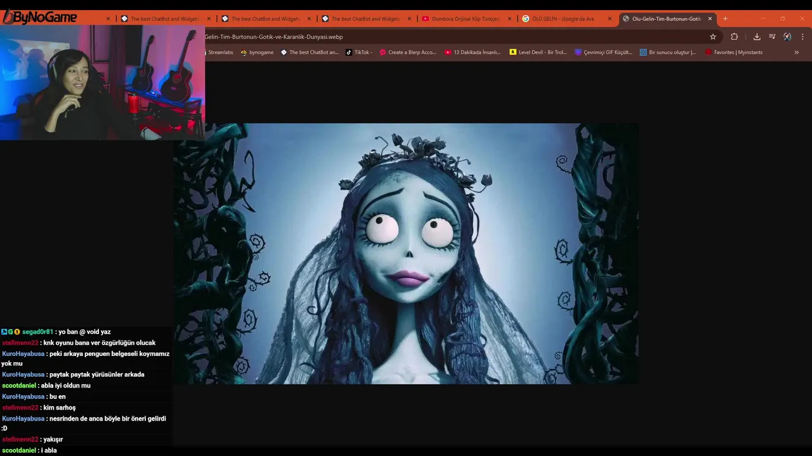
Task: Open the browser profile avatar
Action: (x=787, y=37)
